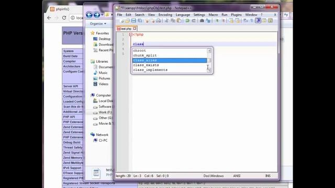Screen dimensions: 335x188
Task: Choose class_exists from the autocomplete list
Action: [170, 65]
